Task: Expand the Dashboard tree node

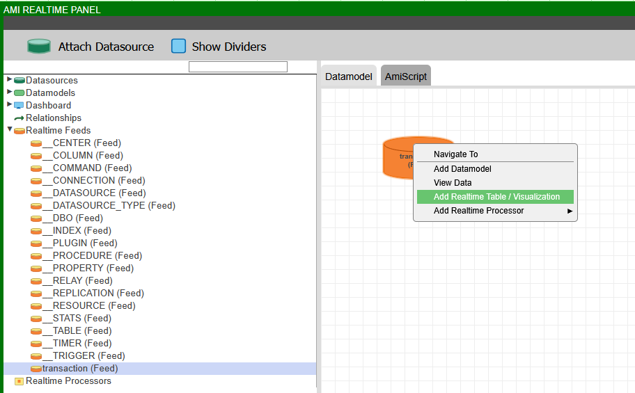Action: click(10, 105)
